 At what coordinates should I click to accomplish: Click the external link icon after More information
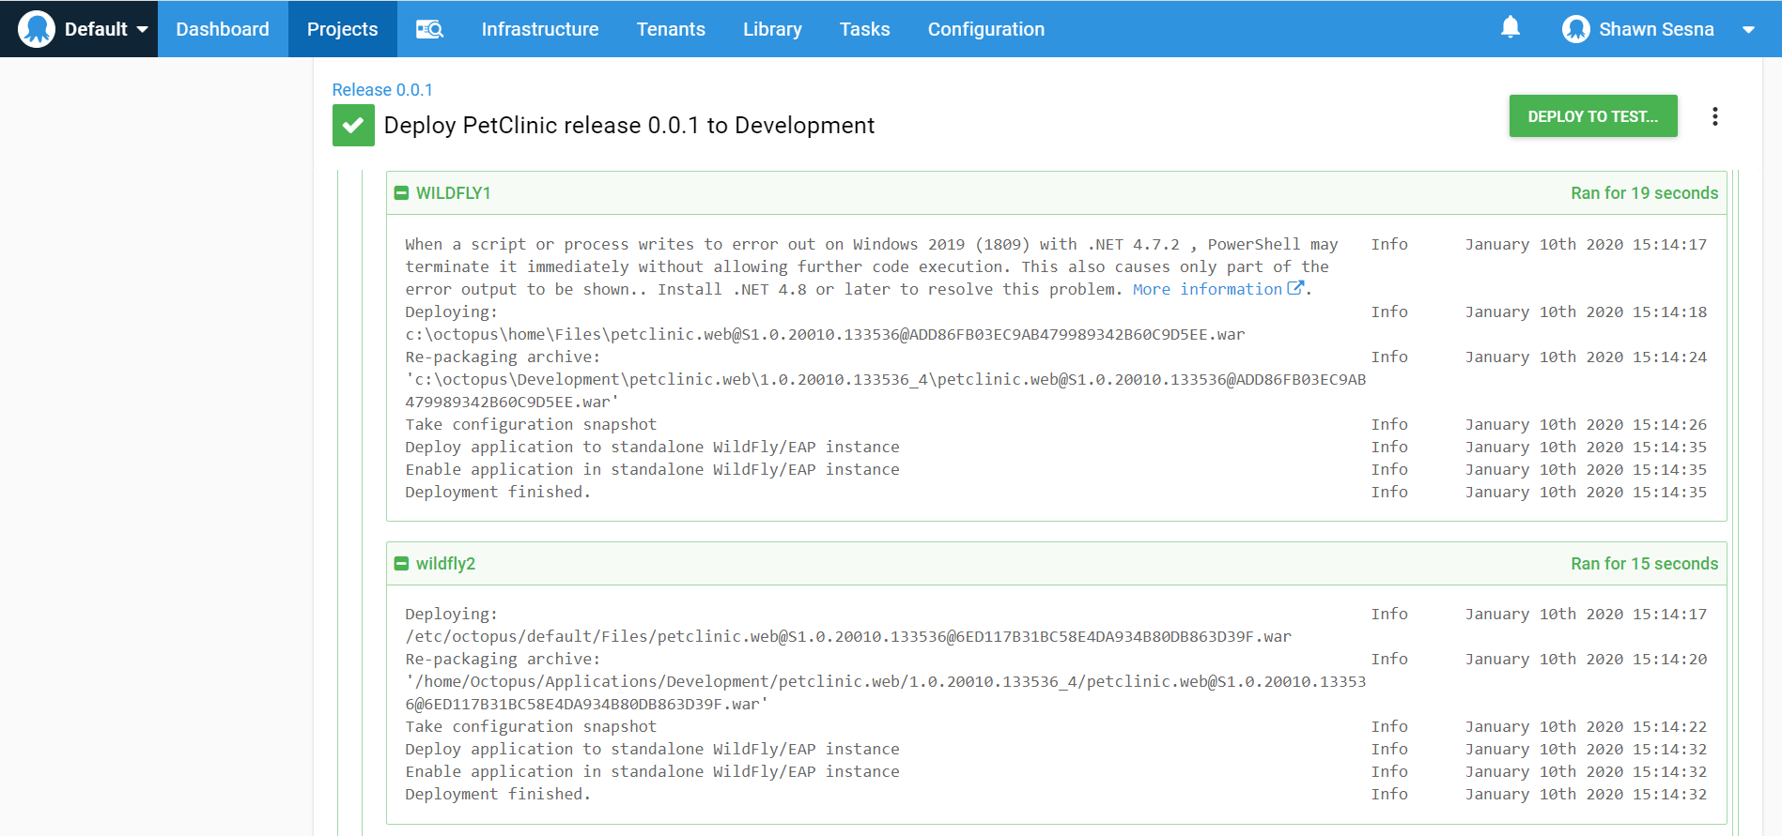click(x=1295, y=288)
